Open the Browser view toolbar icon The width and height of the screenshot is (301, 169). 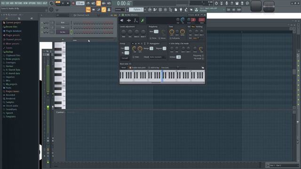tap(170, 9)
